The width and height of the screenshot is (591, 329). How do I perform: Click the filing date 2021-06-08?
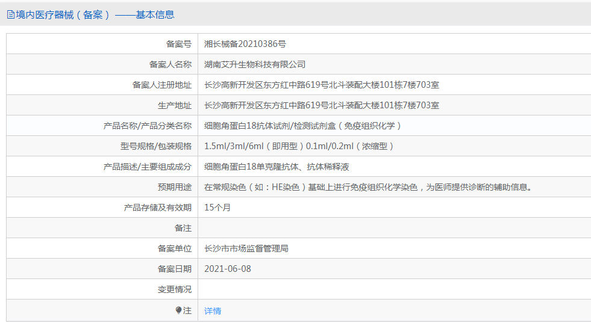coord(228,269)
